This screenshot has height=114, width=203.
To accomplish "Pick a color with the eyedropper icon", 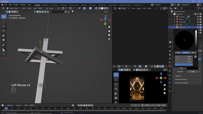I will tap(195, 56).
